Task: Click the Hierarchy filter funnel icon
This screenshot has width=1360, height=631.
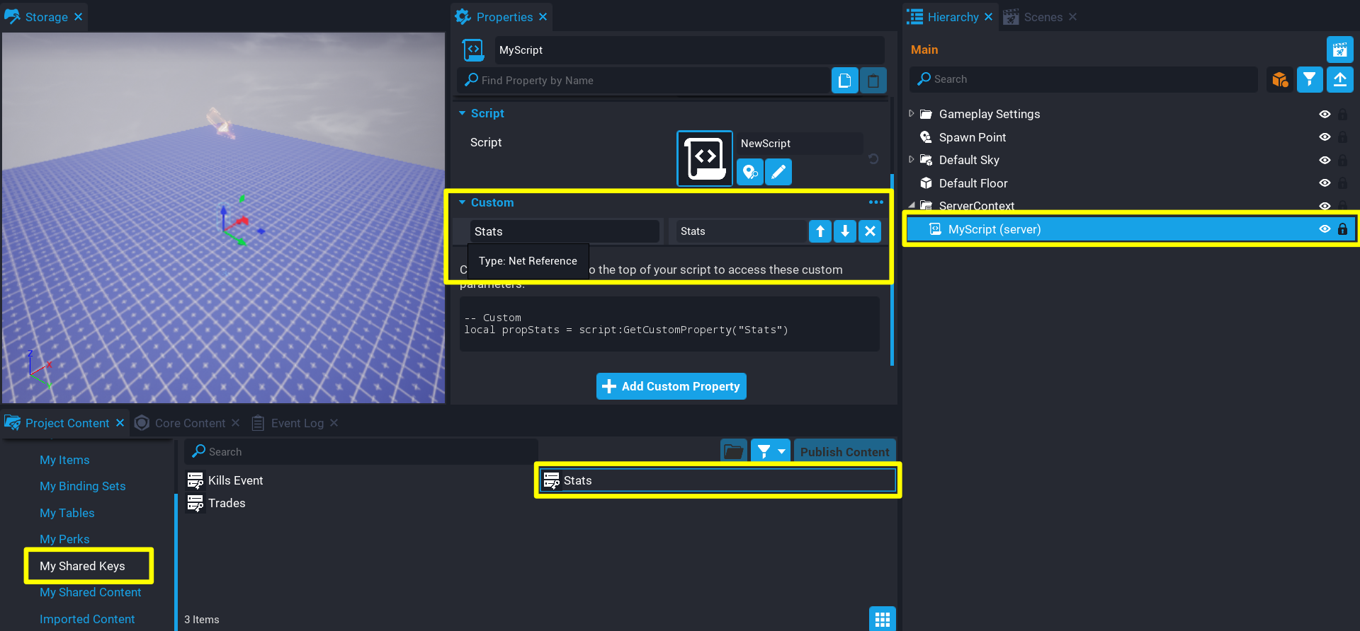Action: click(1310, 79)
